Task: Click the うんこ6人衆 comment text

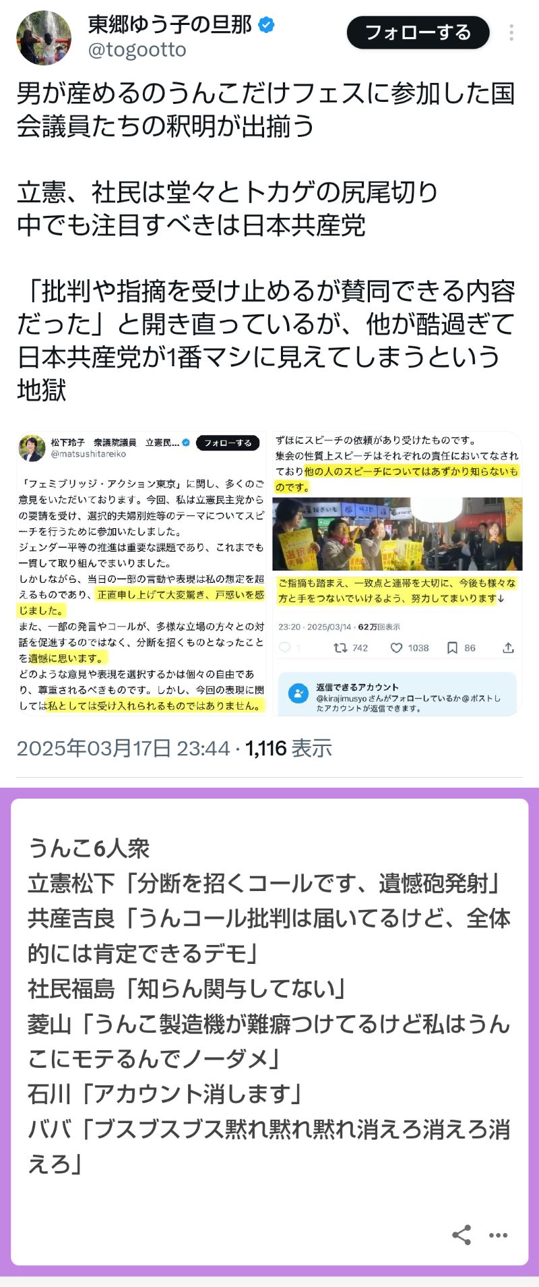Action: point(89,848)
